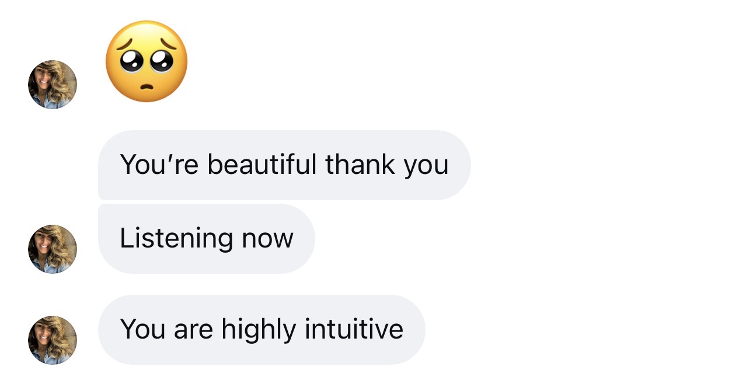Select the You're beautiful thank you bubble
The width and height of the screenshot is (753, 373).
click(284, 165)
